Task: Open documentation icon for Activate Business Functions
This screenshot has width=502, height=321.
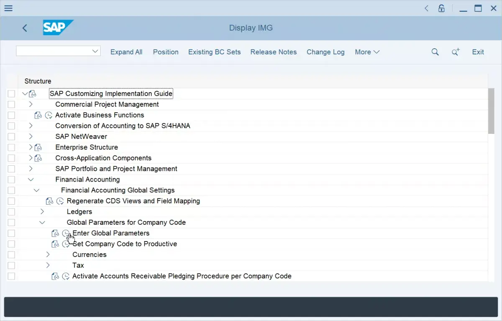Action: pos(38,115)
